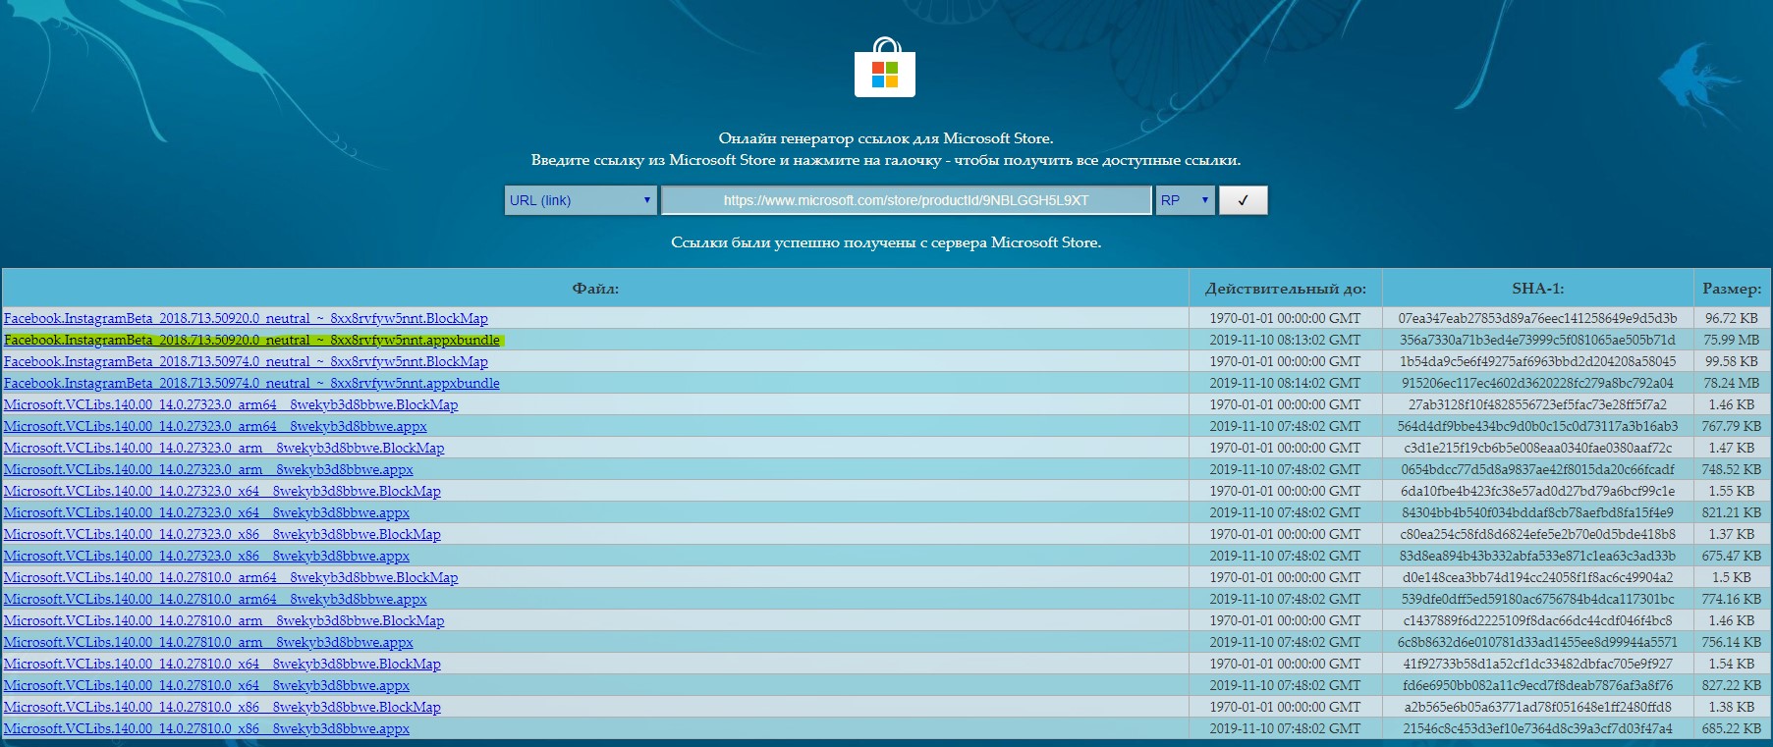The width and height of the screenshot is (1773, 747).
Task: Download VCLibs 14.0.27323.0 x64 appx
Action: (x=206, y=512)
